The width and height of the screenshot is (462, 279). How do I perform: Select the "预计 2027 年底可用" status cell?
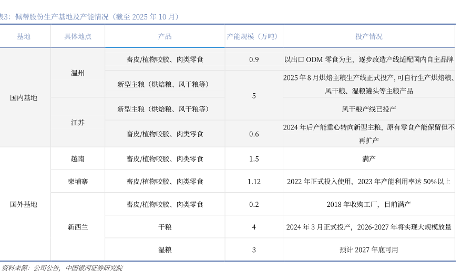pos(368,250)
